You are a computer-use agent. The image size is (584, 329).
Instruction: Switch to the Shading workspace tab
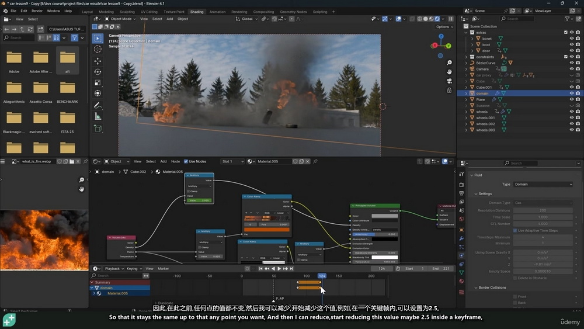[x=197, y=12]
